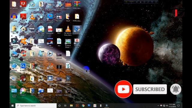Open the My Video file in the second icon row
This screenshot has width=192, height=108.
59,18
